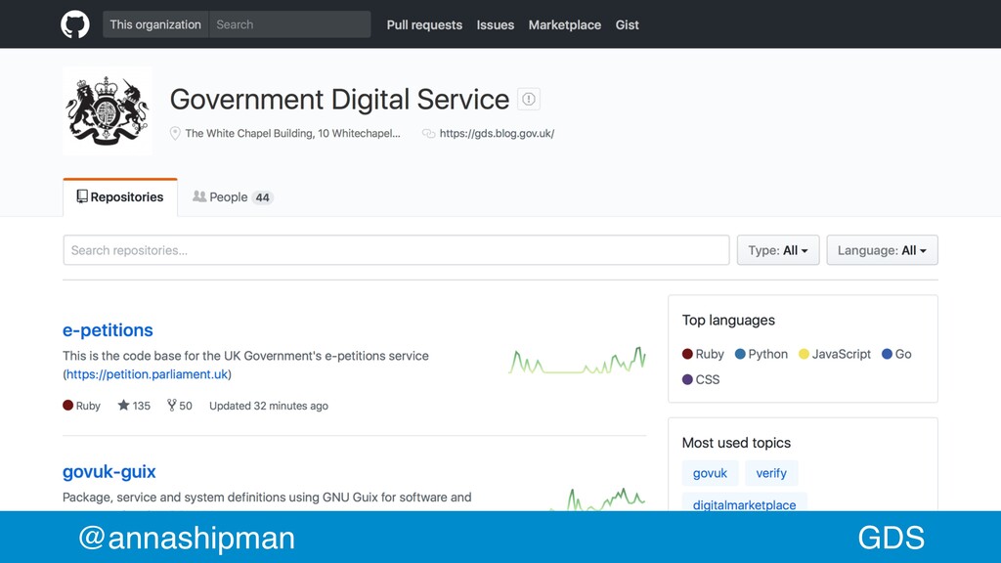Image resolution: width=1001 pixels, height=563 pixels.
Task: Select the digitalmarketplace topic tag
Action: tap(744, 503)
